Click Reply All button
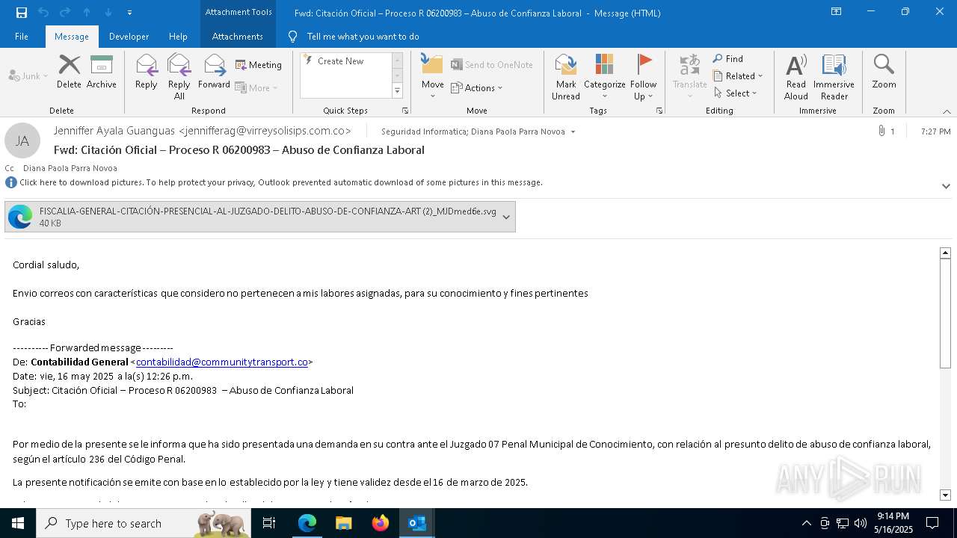 coord(179,76)
